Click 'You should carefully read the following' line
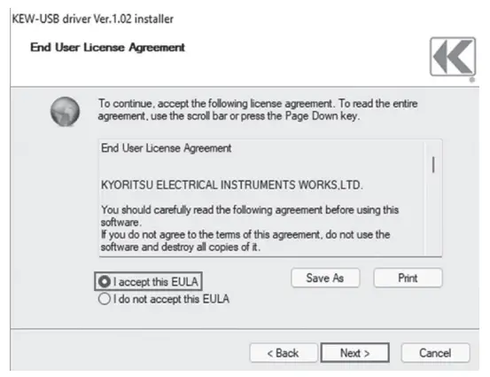Viewport: 490px width, 377px height. pos(250,209)
